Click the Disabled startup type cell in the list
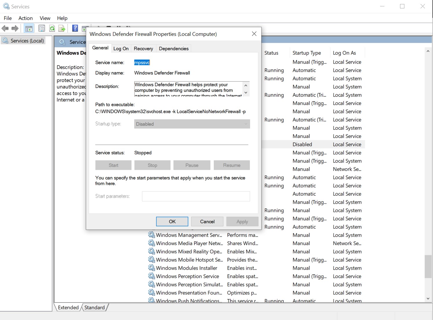Viewport: 433px width, 320px height. [x=302, y=144]
